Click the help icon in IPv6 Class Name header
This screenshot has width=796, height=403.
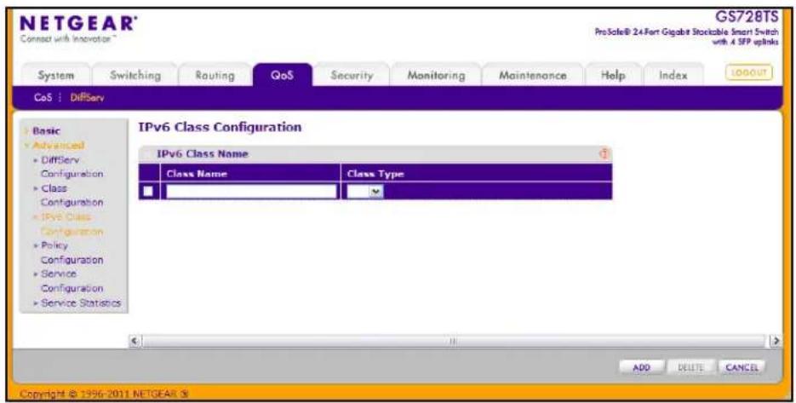[604, 153]
